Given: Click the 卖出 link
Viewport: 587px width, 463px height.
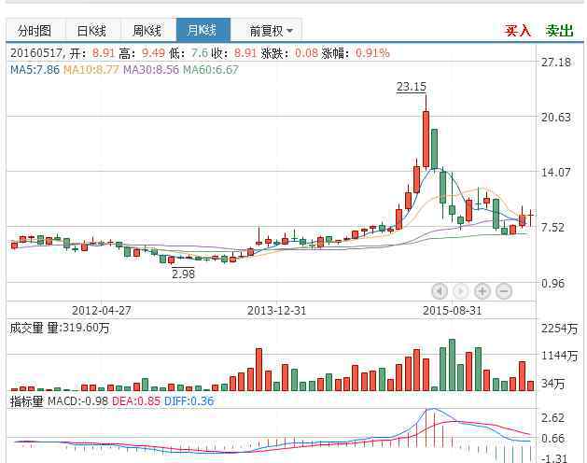Looking at the screenshot, I should (559, 31).
